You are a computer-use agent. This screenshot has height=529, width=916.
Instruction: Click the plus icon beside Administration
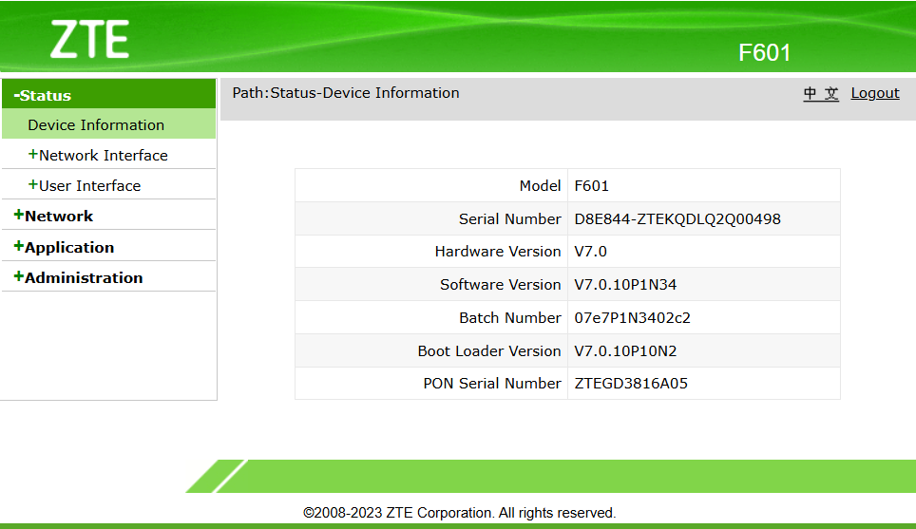click(x=19, y=276)
